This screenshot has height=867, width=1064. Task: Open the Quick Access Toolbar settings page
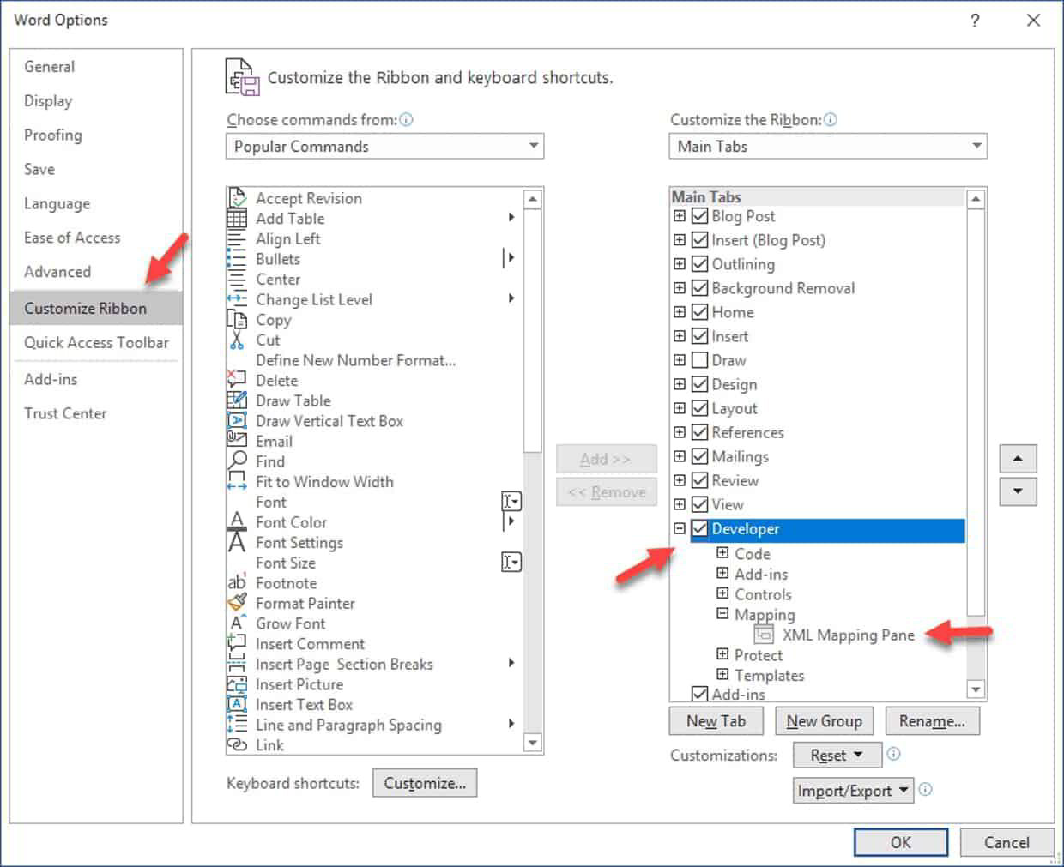(97, 342)
